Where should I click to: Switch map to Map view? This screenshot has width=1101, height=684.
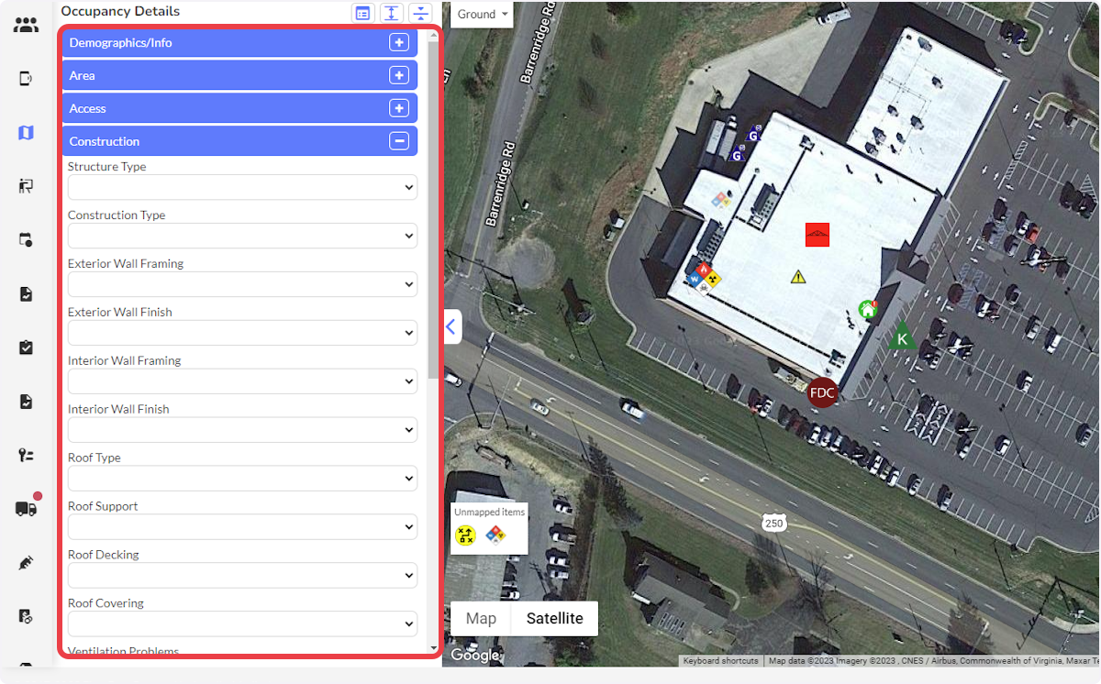point(481,618)
